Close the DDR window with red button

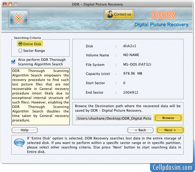click(5, 4)
